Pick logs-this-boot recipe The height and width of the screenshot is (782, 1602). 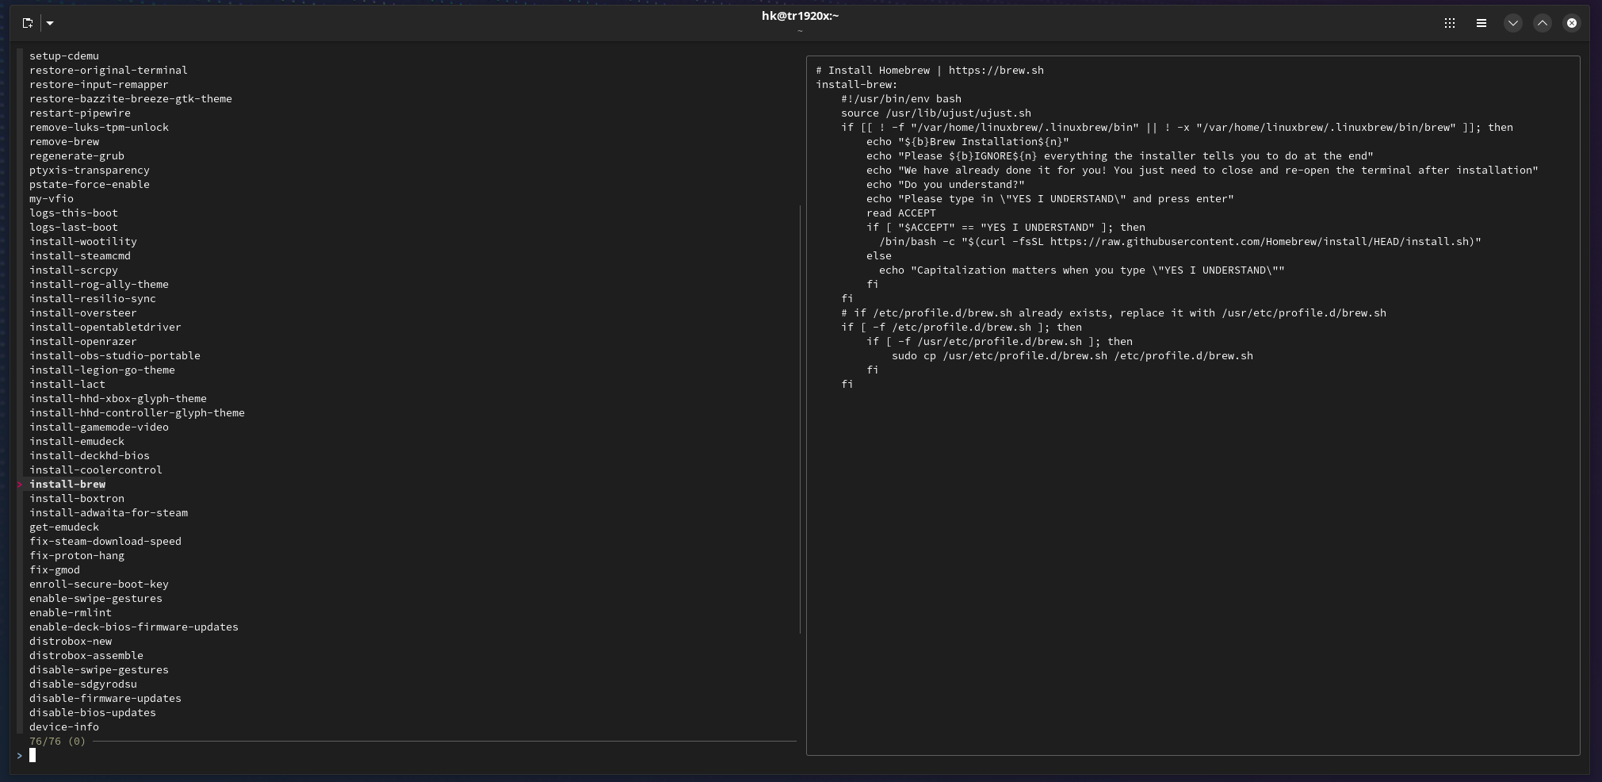(74, 213)
